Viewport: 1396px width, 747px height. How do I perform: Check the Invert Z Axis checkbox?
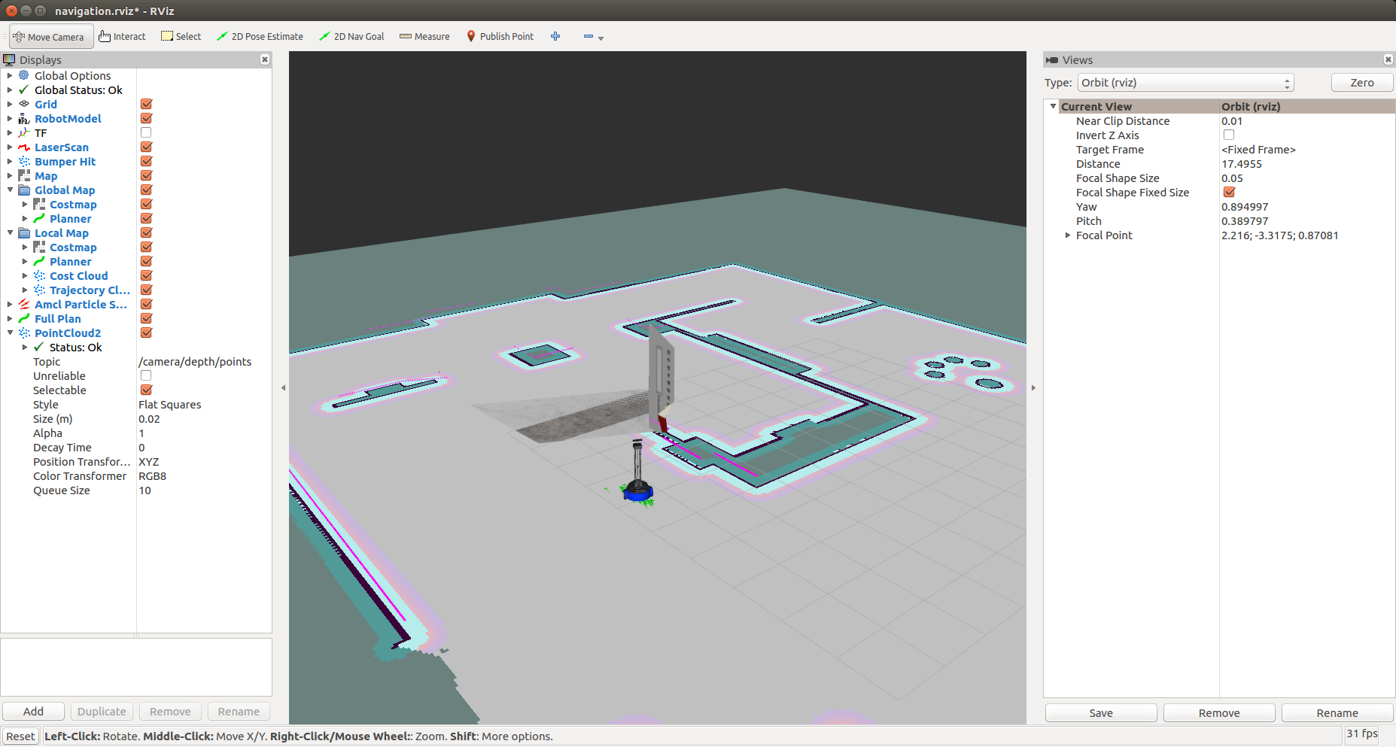[1229, 135]
